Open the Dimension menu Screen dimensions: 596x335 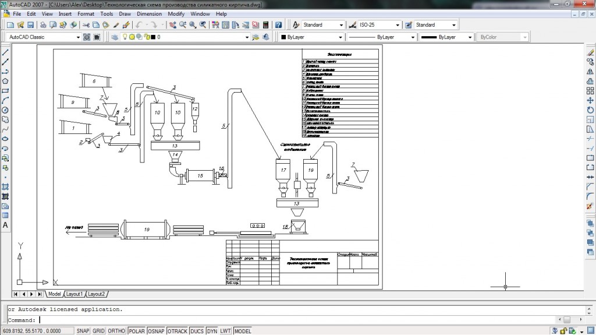(149, 14)
